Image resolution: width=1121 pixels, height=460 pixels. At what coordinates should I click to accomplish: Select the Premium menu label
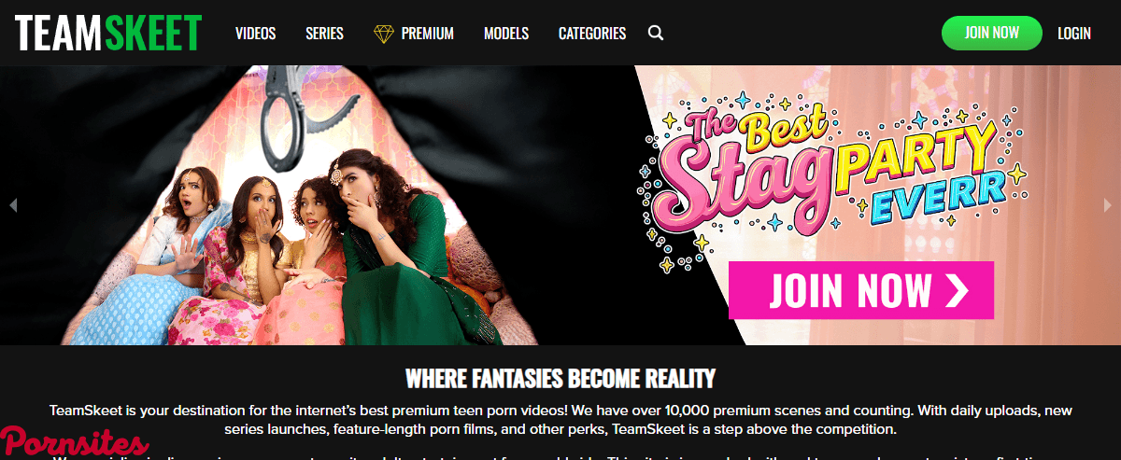427,34
